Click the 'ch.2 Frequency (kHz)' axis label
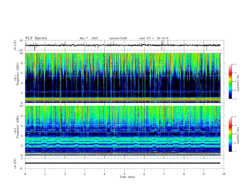 click(x=16, y=127)
